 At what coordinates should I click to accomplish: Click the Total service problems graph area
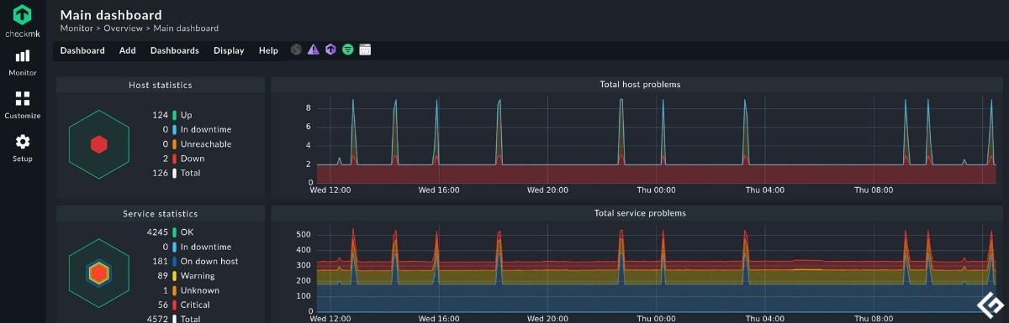pos(655,268)
